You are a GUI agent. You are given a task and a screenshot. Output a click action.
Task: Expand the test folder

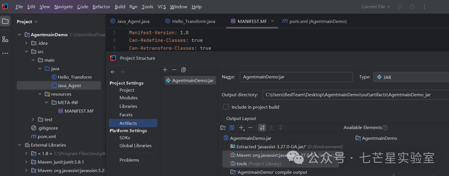pos(33,120)
